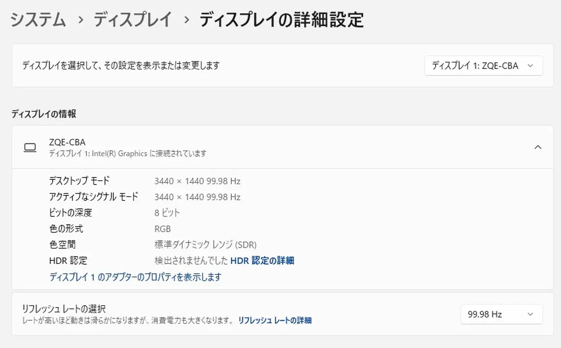Open the ディスプレイ 1: ZQE-CBA dropdown
Screen dimensions: 561x348
[x=483, y=66]
